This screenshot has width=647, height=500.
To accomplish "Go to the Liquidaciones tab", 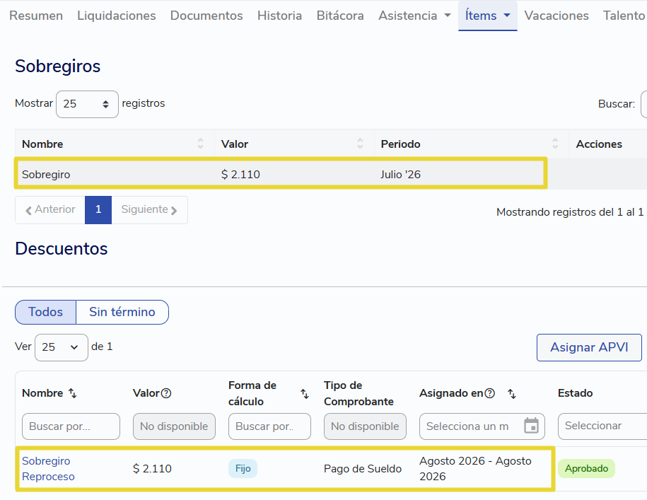I will click(117, 16).
